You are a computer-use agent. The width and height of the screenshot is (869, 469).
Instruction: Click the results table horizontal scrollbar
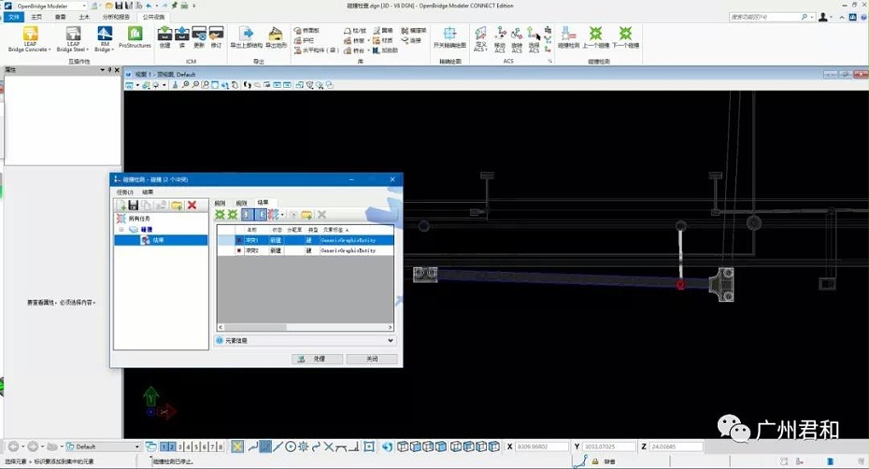pyautogui.click(x=305, y=327)
